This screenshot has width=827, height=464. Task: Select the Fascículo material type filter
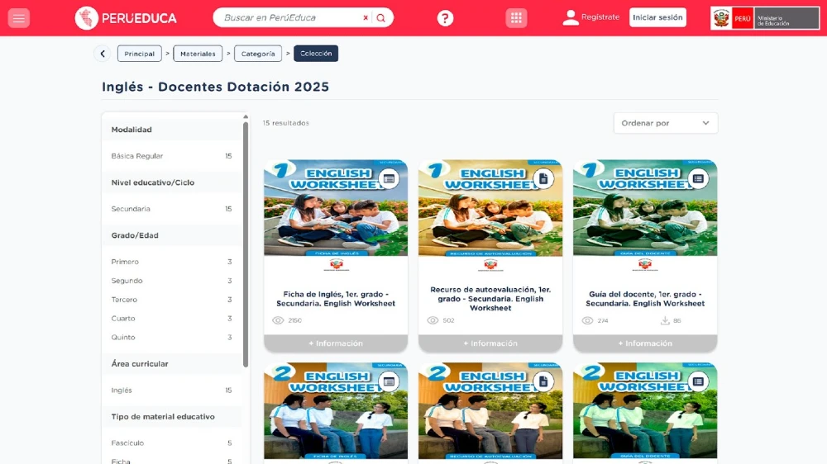[127, 443]
